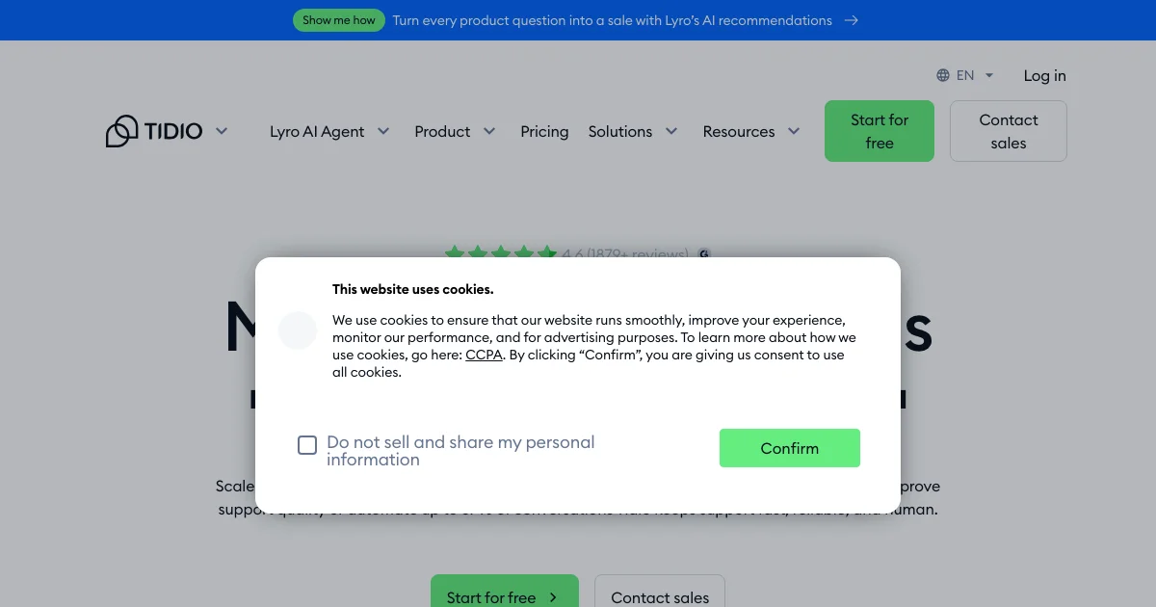Click the round cookie icon in the dialog
This screenshot has height=607, width=1156.
click(x=298, y=330)
